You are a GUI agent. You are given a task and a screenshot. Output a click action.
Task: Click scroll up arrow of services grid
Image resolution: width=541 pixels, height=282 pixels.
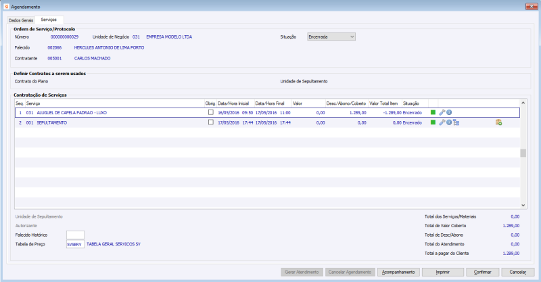pos(523,103)
